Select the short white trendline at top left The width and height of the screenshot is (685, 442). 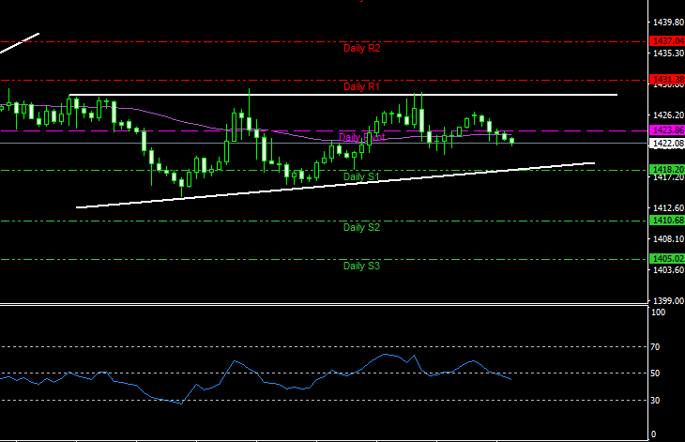pyautogui.click(x=20, y=43)
